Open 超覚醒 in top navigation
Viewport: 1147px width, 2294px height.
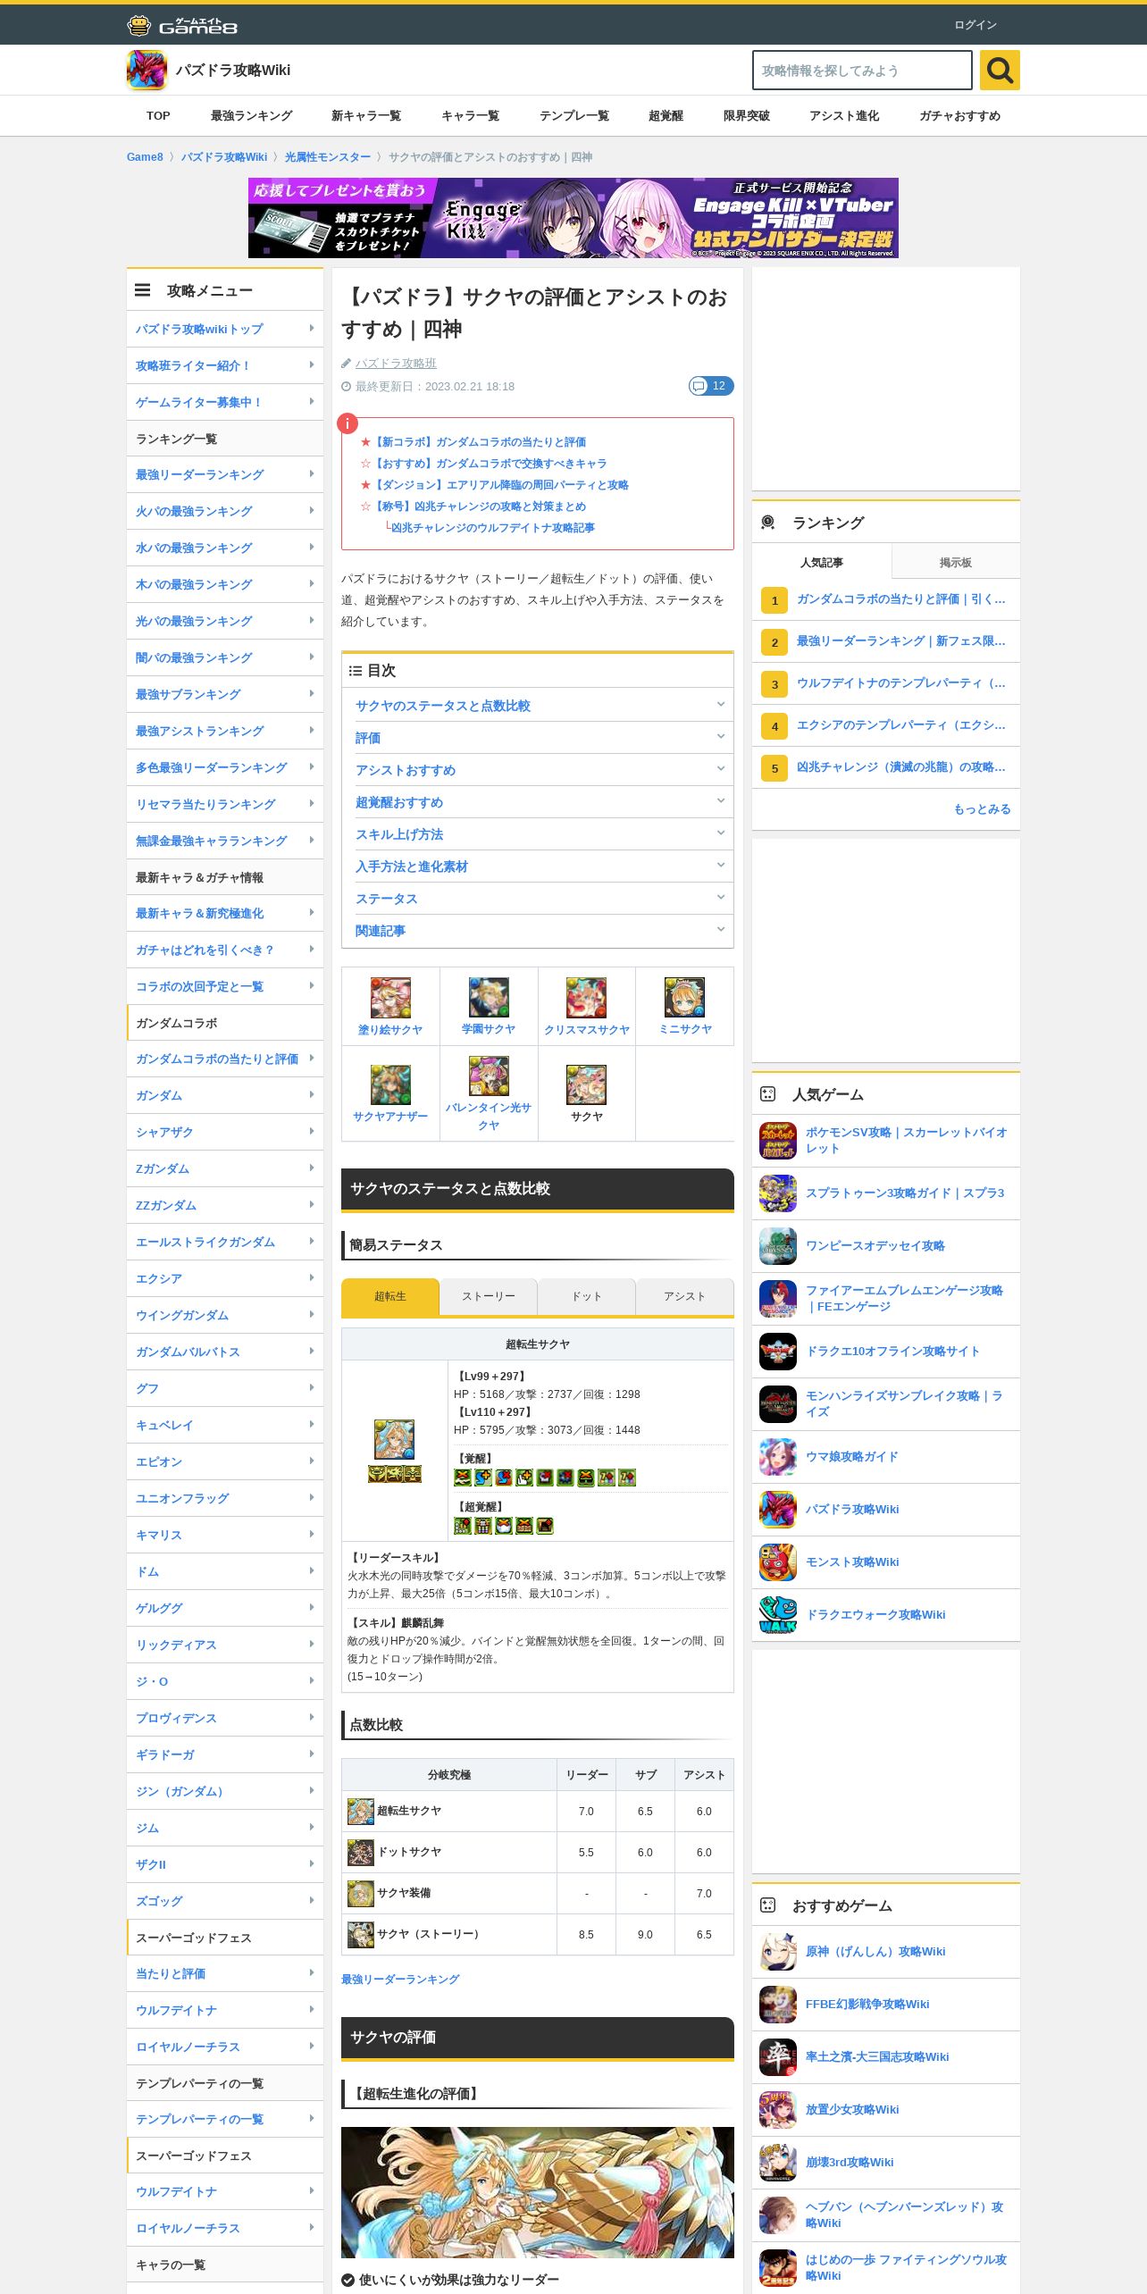pyautogui.click(x=666, y=116)
